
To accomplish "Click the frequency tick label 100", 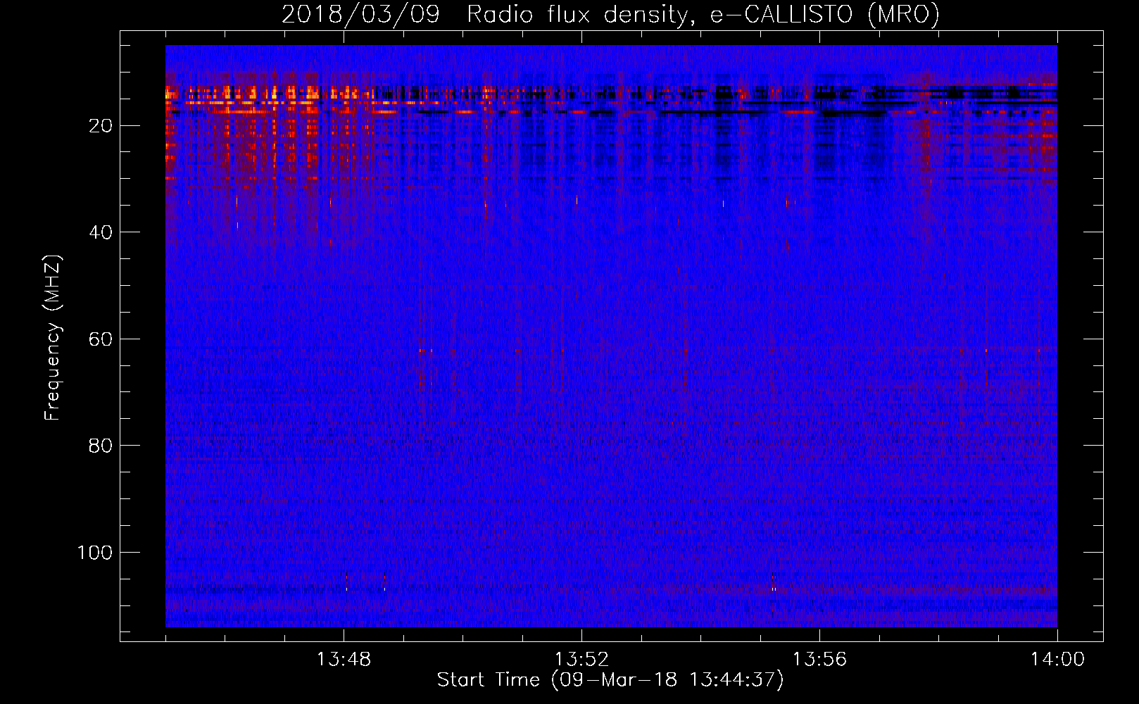I will [x=95, y=553].
